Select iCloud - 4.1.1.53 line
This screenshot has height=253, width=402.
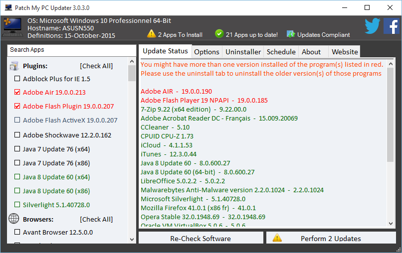(167, 145)
